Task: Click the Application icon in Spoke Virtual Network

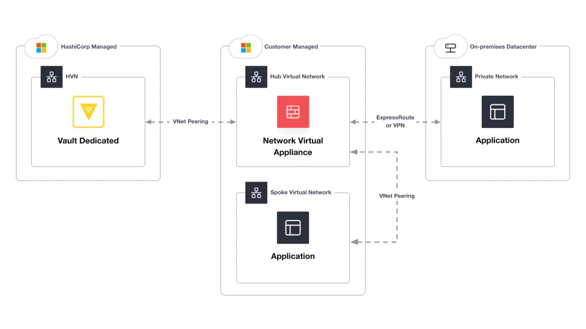Action: pos(293,227)
